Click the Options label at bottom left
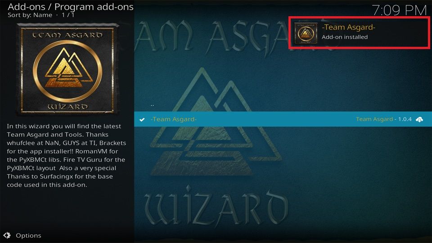 pyautogui.click(x=28, y=235)
